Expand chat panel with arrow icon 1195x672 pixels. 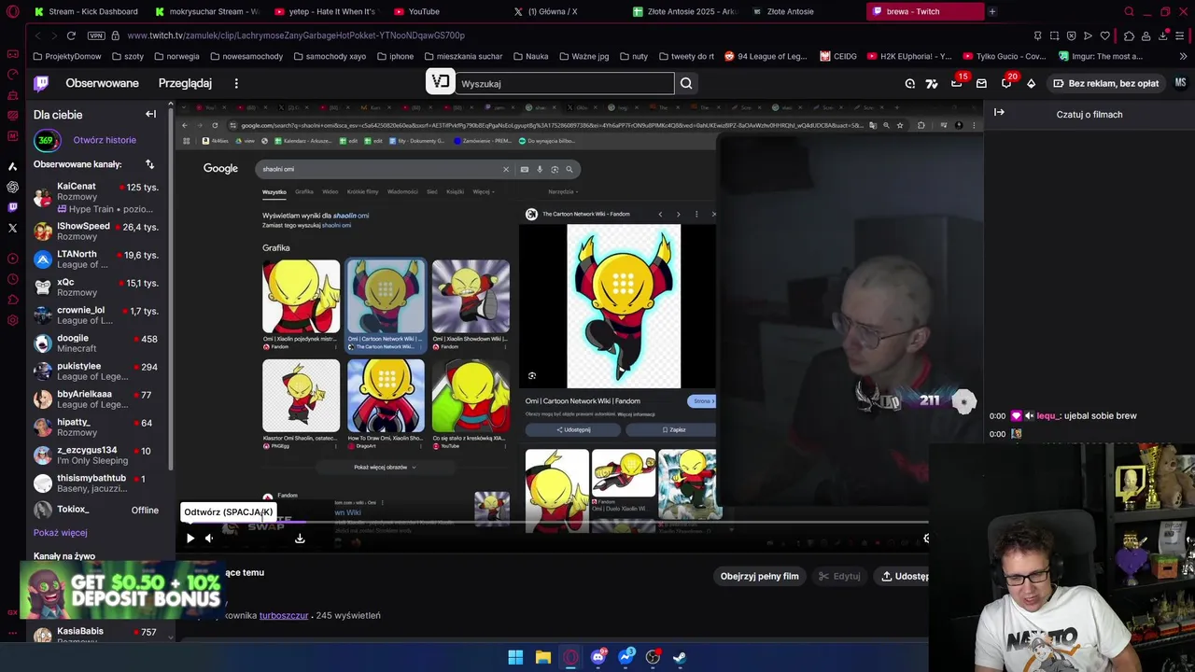[x=999, y=113]
